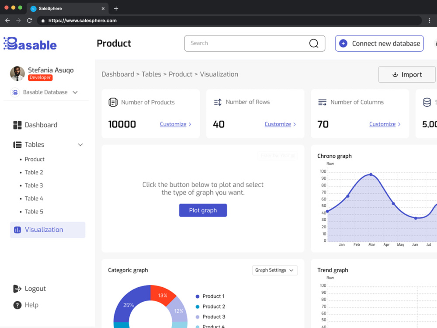Click Stefania Asuqo's profile picture

tap(17, 73)
